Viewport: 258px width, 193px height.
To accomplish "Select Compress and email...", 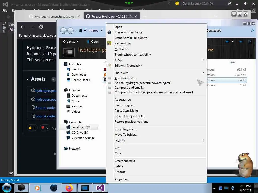I will [x=129, y=88].
